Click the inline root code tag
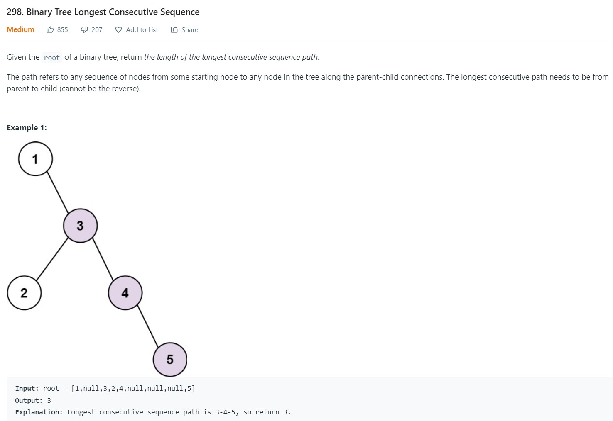The width and height of the screenshot is (613, 421). click(52, 58)
